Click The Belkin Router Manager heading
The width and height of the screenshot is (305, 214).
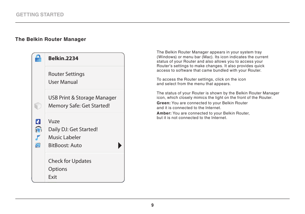[x=51, y=39]
